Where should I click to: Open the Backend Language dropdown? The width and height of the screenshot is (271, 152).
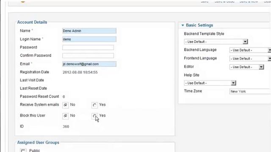coord(250,50)
